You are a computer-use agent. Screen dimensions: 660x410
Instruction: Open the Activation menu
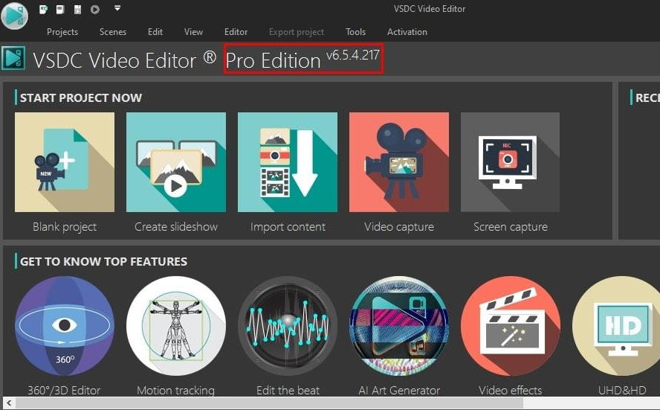point(407,31)
